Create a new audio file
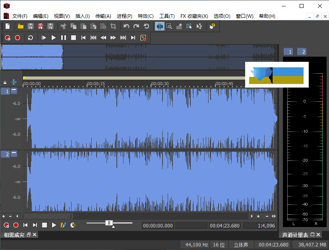The height and width of the screenshot is (250, 329). (x=8, y=26)
